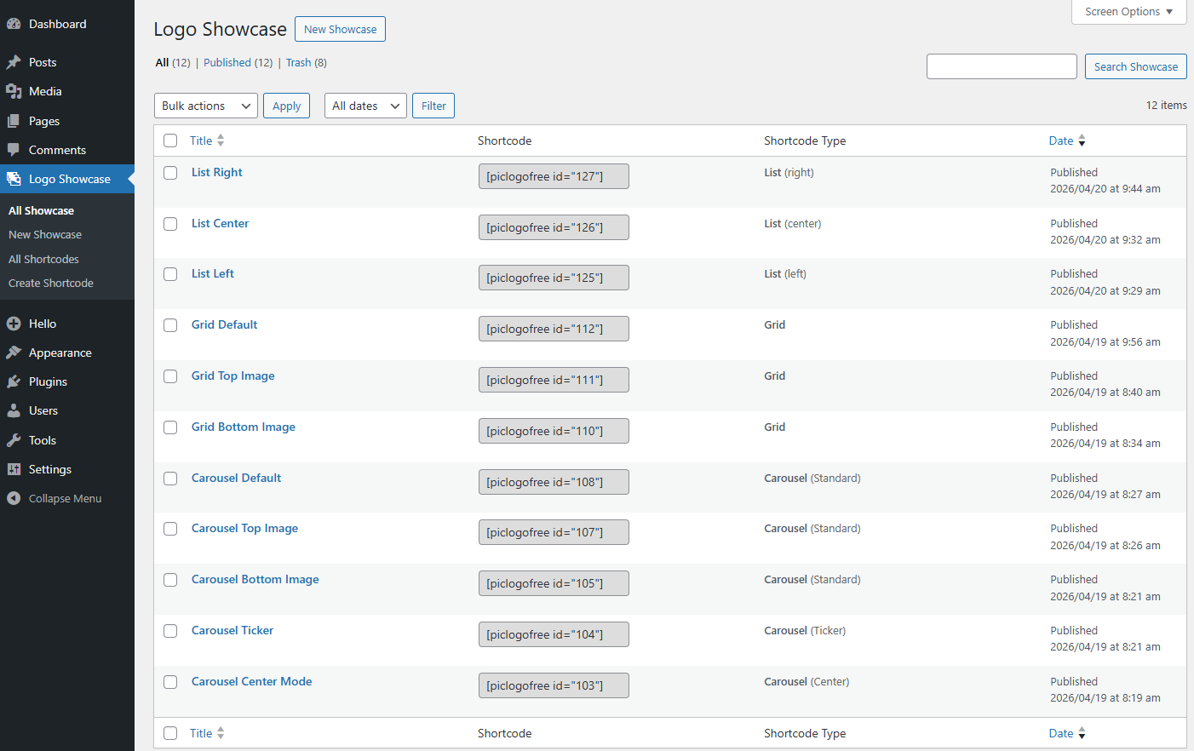This screenshot has width=1194, height=751.
Task: Click the New Showcase button
Action: [340, 28]
